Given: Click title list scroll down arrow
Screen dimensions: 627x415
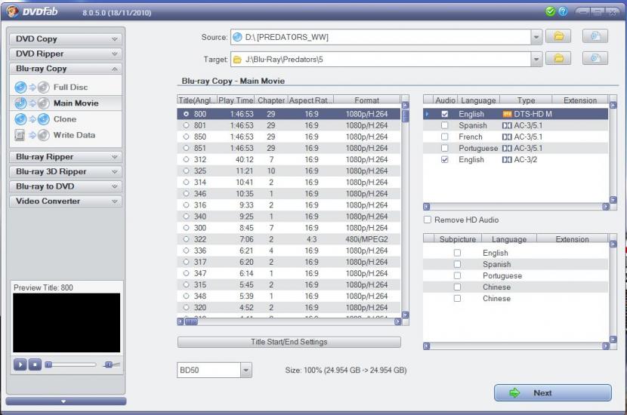Looking at the screenshot, I should pyautogui.click(x=405, y=315).
